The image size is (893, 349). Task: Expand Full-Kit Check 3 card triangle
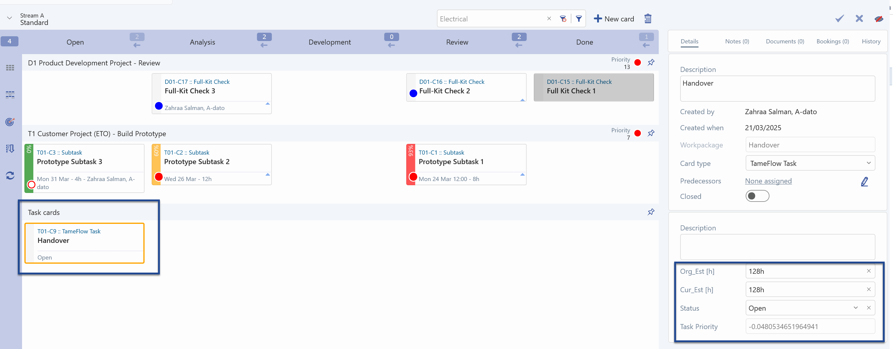pyautogui.click(x=268, y=103)
